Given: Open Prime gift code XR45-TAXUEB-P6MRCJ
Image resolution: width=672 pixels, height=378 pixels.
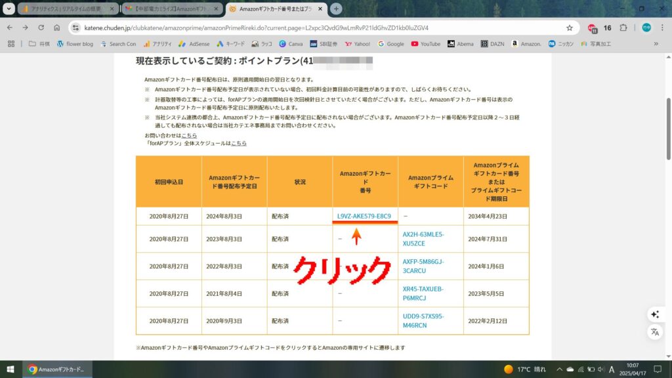Looking at the screenshot, I should point(423,293).
